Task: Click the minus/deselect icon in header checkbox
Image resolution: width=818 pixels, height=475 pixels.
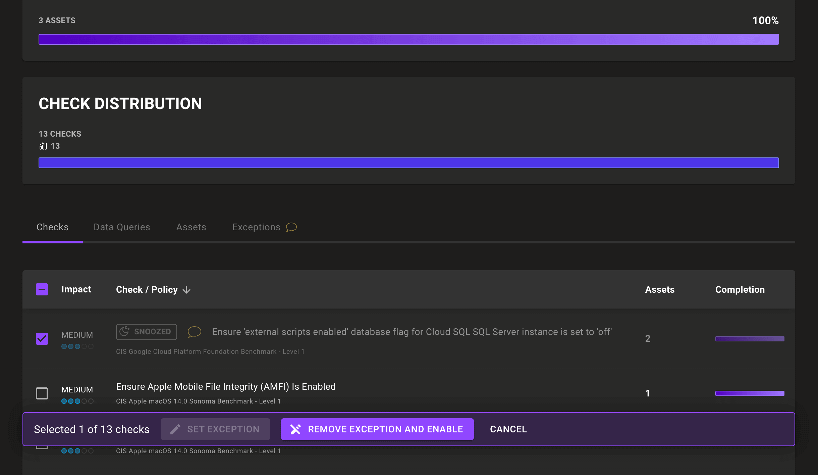Action: [42, 289]
